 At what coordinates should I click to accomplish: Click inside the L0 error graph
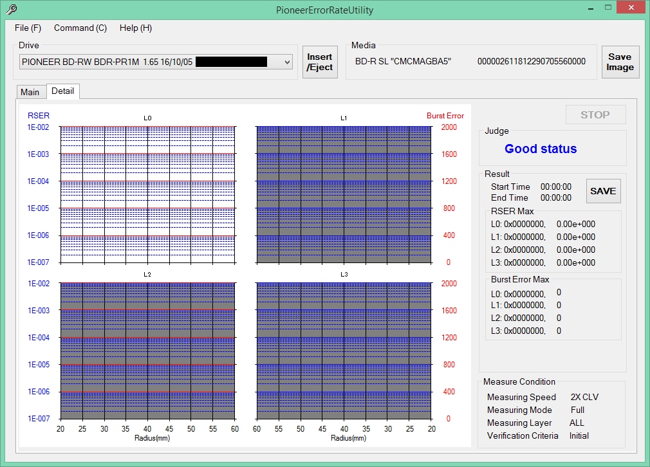point(147,194)
